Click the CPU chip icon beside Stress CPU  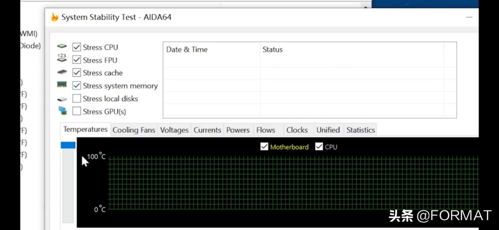click(x=62, y=46)
